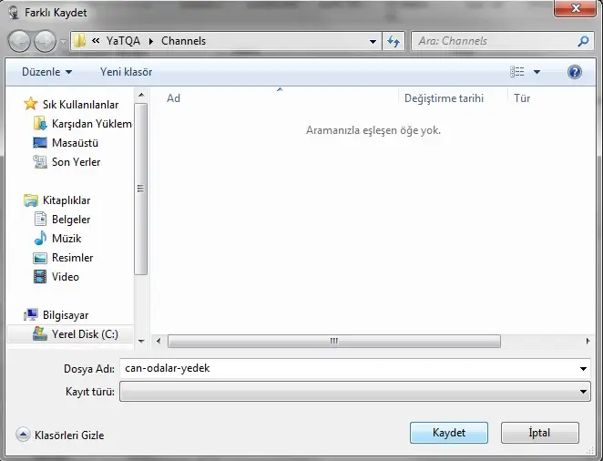Open the address bar history dropdown
Image resolution: width=603 pixels, height=461 pixels.
(x=373, y=41)
